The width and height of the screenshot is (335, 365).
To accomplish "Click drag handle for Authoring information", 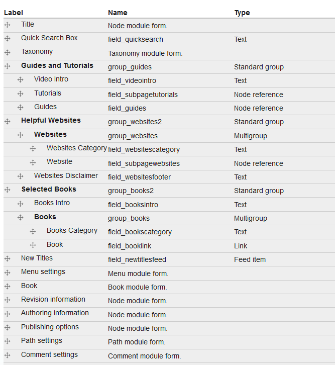I will tap(7, 314).
